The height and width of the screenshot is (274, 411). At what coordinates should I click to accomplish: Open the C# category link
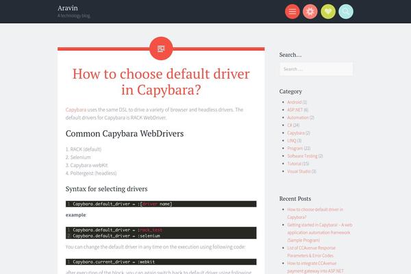290,125
